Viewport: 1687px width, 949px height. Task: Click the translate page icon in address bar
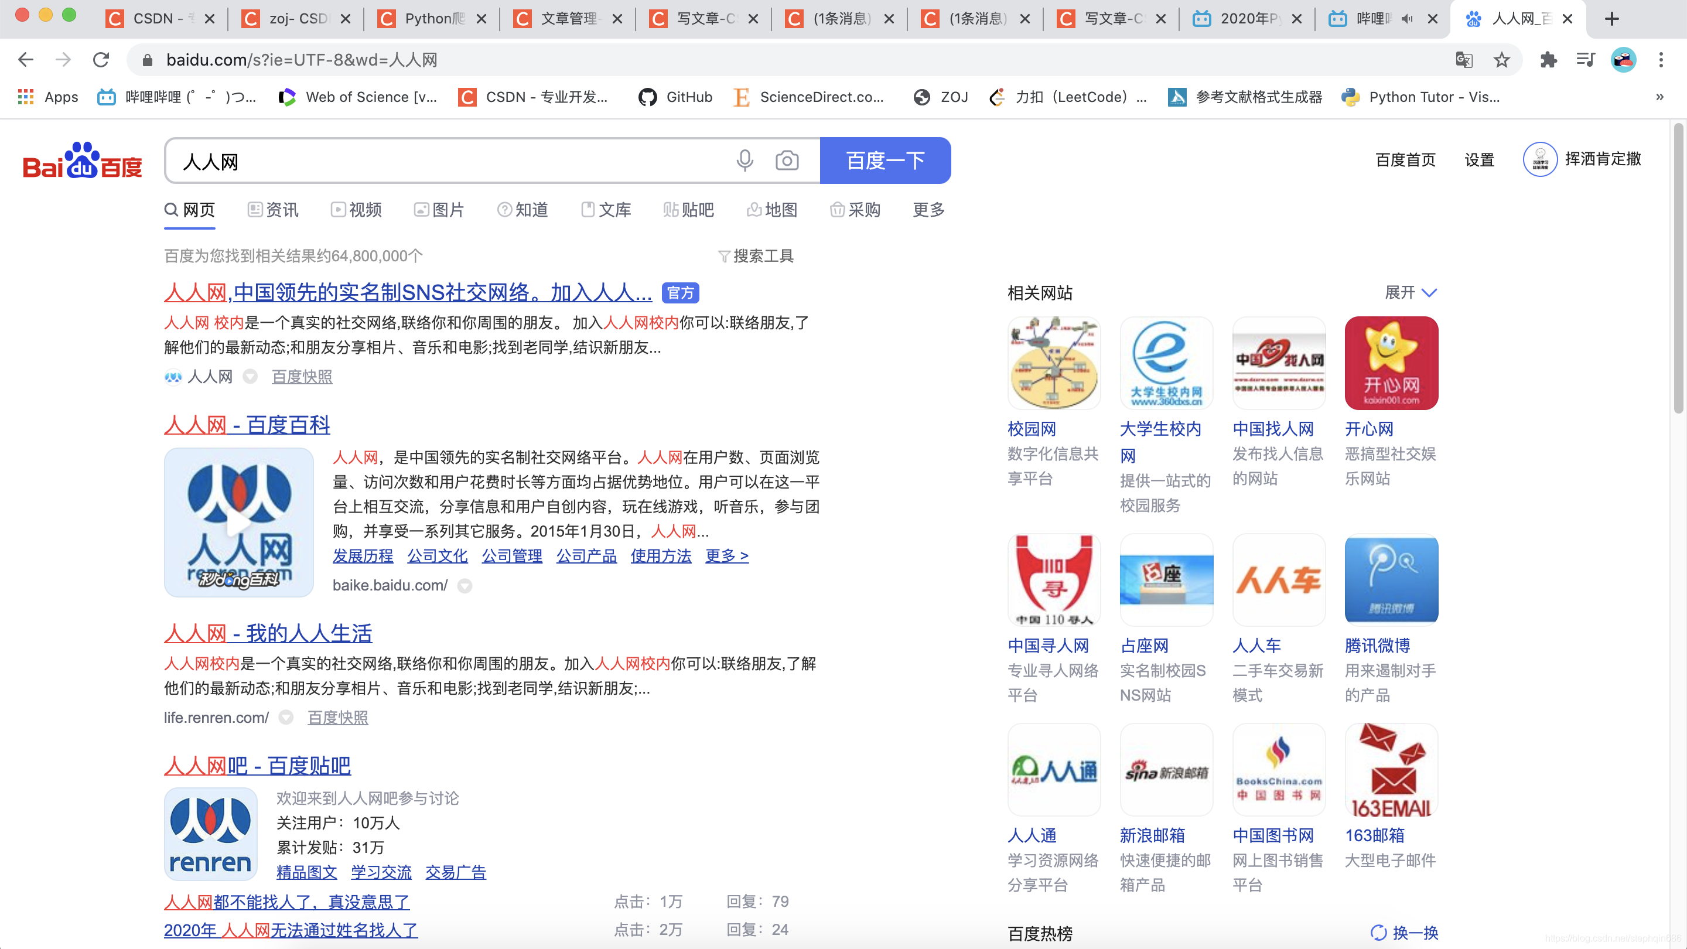click(1464, 60)
